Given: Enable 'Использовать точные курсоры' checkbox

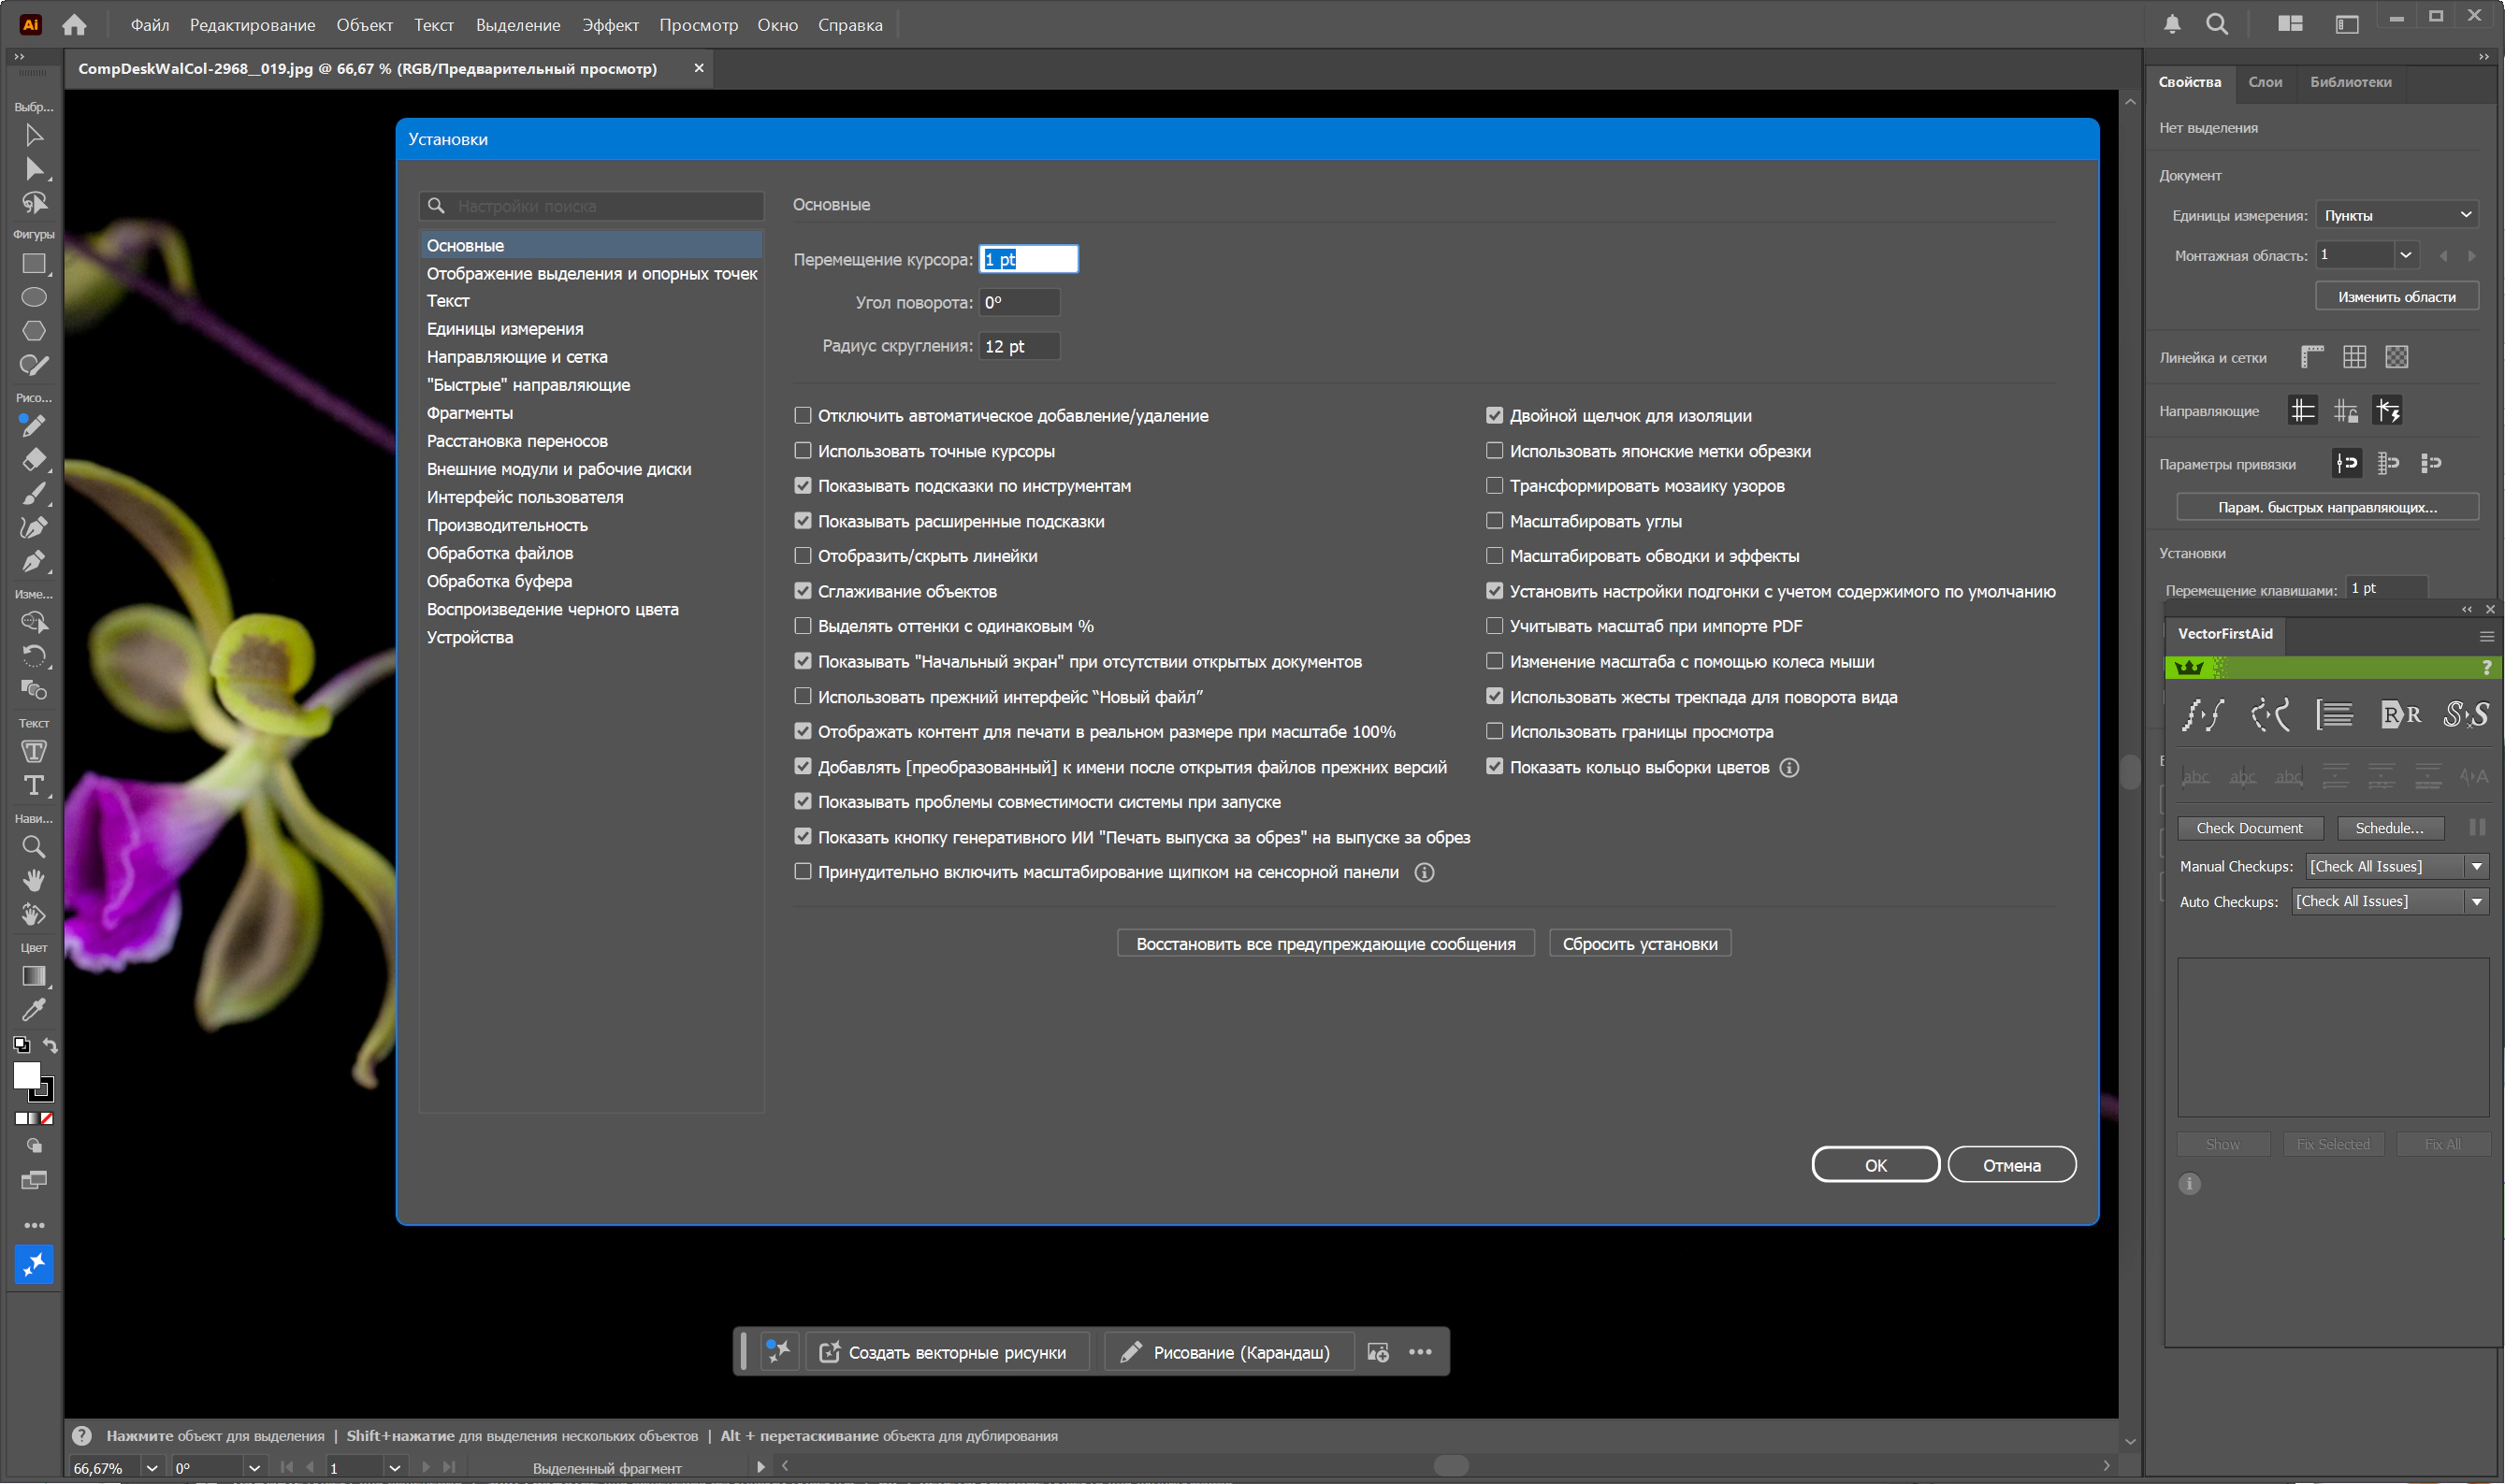Looking at the screenshot, I should click(802, 451).
